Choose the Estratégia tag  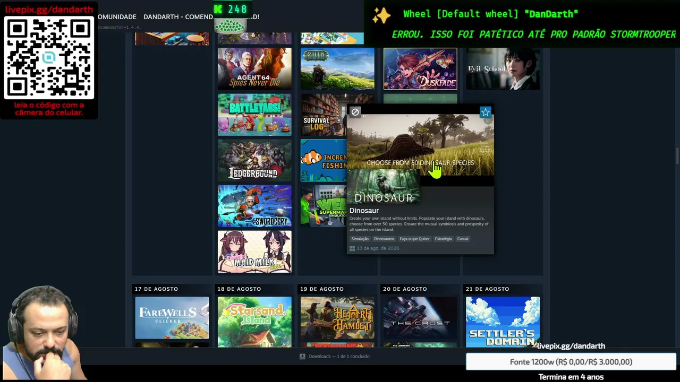point(443,239)
